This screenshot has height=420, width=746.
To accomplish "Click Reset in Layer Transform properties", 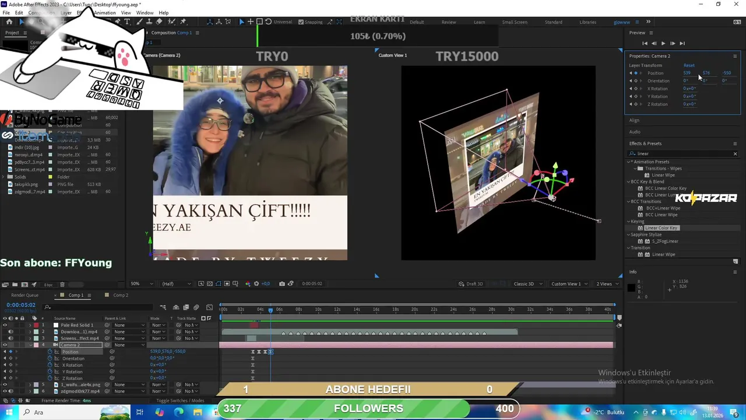I will click(x=689, y=65).
